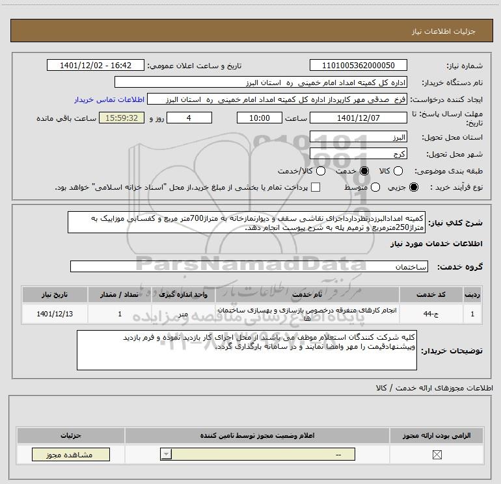
Task: Click the announcement date field 1401/12/02 - 16:42
Action: [96, 65]
